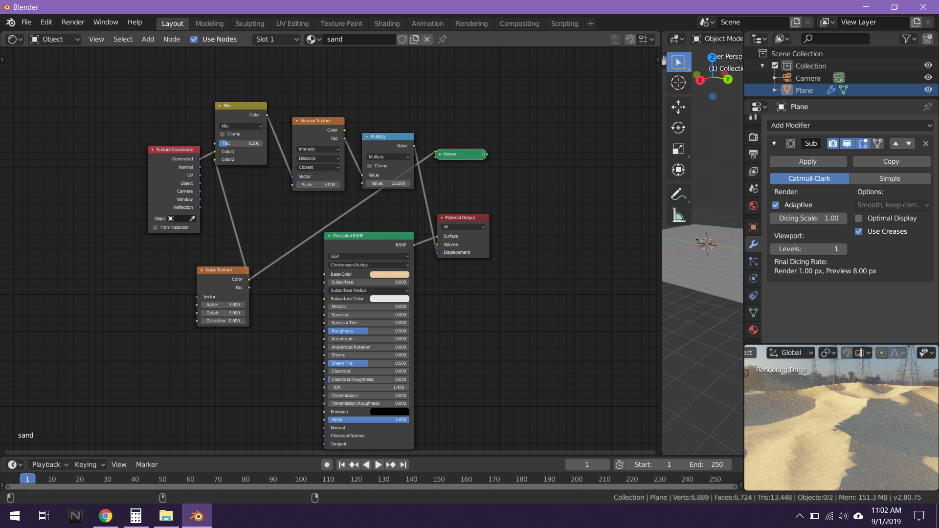Open the Render menu
The image size is (939, 528).
73,22
